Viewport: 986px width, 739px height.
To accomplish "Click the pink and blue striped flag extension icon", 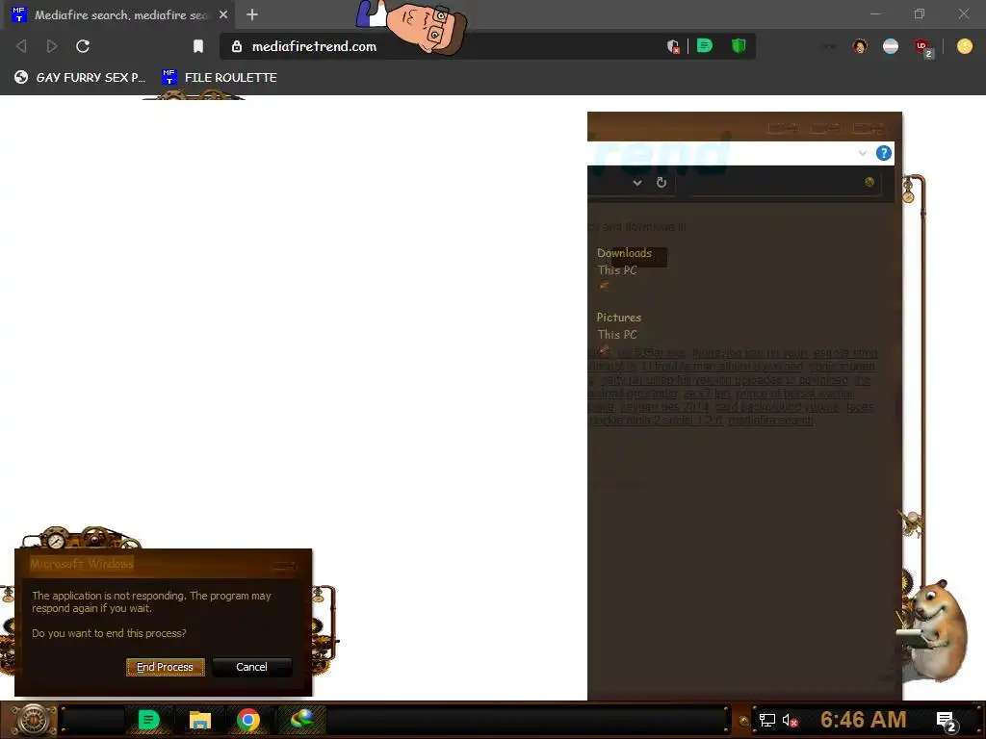I will pyautogui.click(x=891, y=46).
